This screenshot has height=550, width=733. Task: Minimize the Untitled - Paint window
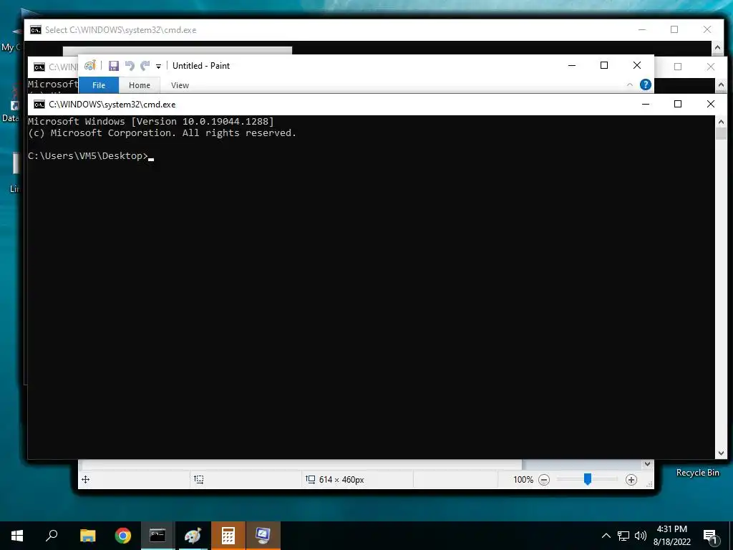point(572,65)
